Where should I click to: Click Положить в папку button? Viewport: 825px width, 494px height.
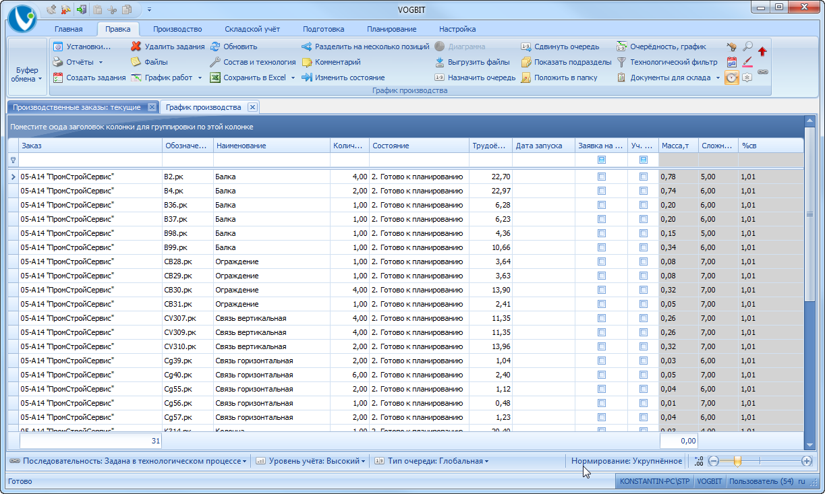pyautogui.click(x=559, y=78)
